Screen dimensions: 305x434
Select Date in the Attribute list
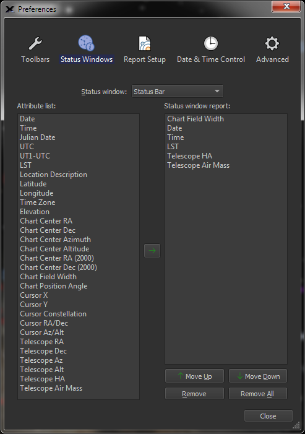click(x=79, y=119)
